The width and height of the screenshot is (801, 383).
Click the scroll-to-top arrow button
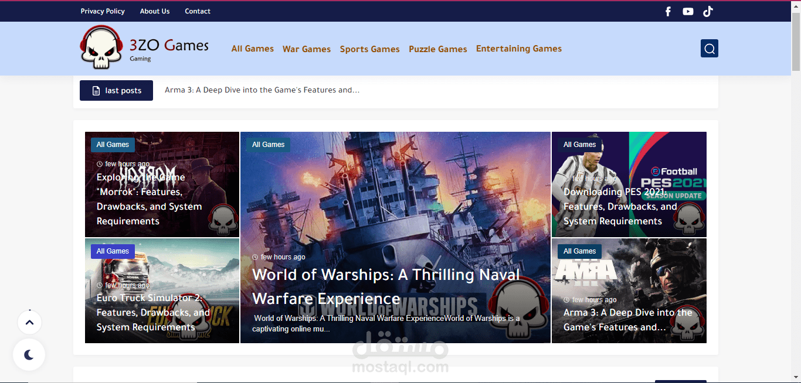29,322
